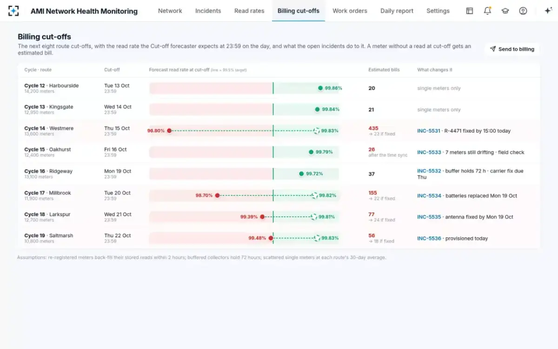558x349 pixels.
Task: Click the dashed 99.83% fixed marker for Saltmarsh
Action: (317, 238)
